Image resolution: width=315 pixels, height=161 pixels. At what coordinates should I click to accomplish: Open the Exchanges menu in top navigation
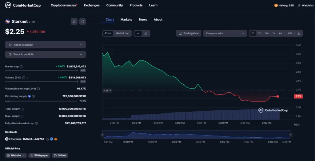92,5
